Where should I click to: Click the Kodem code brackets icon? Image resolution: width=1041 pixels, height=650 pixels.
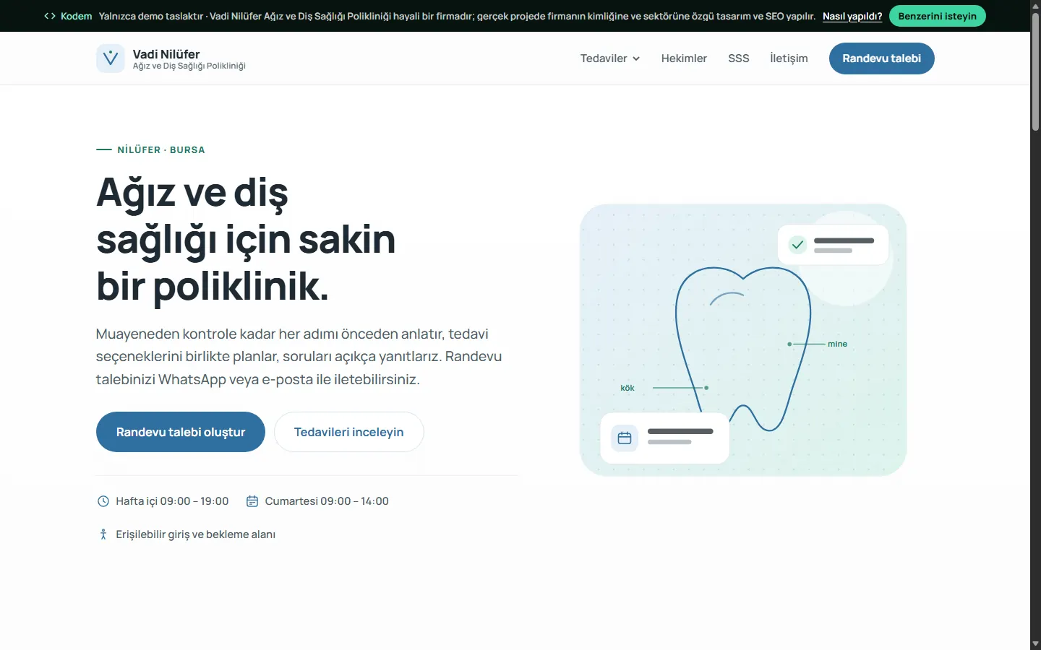tap(50, 16)
